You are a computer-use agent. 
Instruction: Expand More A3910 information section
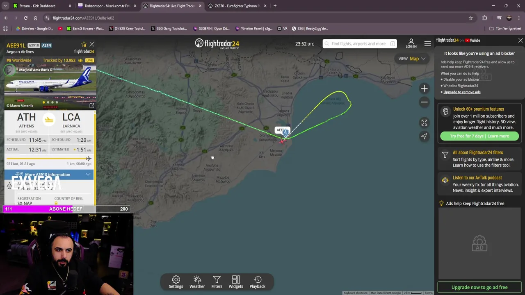click(49, 175)
